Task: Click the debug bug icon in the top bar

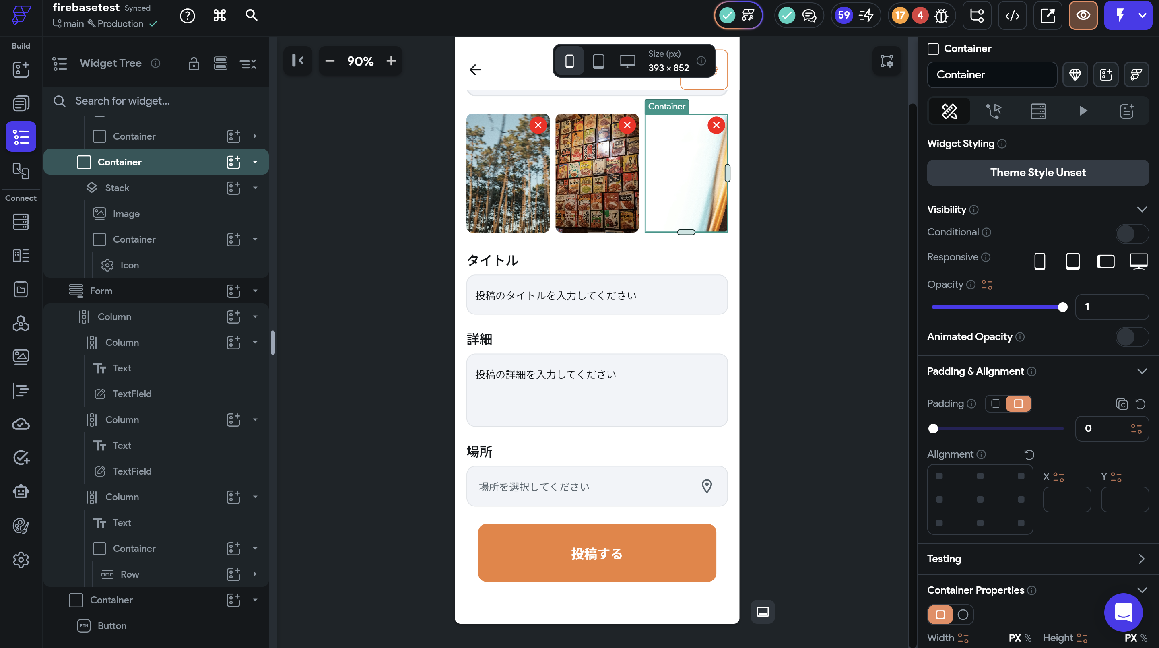Action: pos(941,16)
